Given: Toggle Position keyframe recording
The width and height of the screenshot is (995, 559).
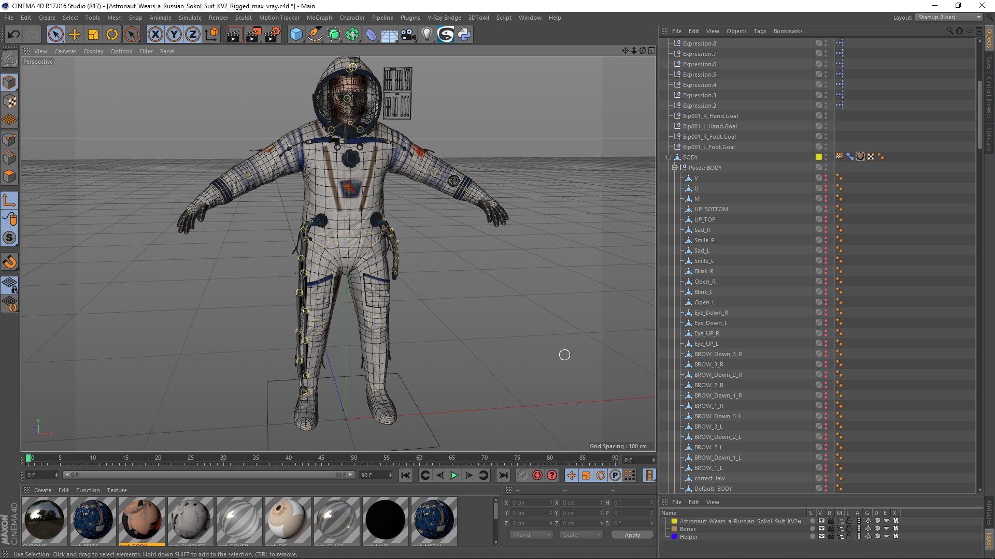Looking at the screenshot, I should click(571, 475).
